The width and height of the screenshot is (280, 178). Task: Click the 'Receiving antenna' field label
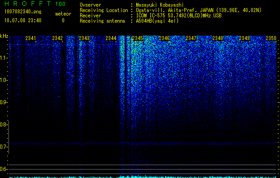click(x=102, y=21)
